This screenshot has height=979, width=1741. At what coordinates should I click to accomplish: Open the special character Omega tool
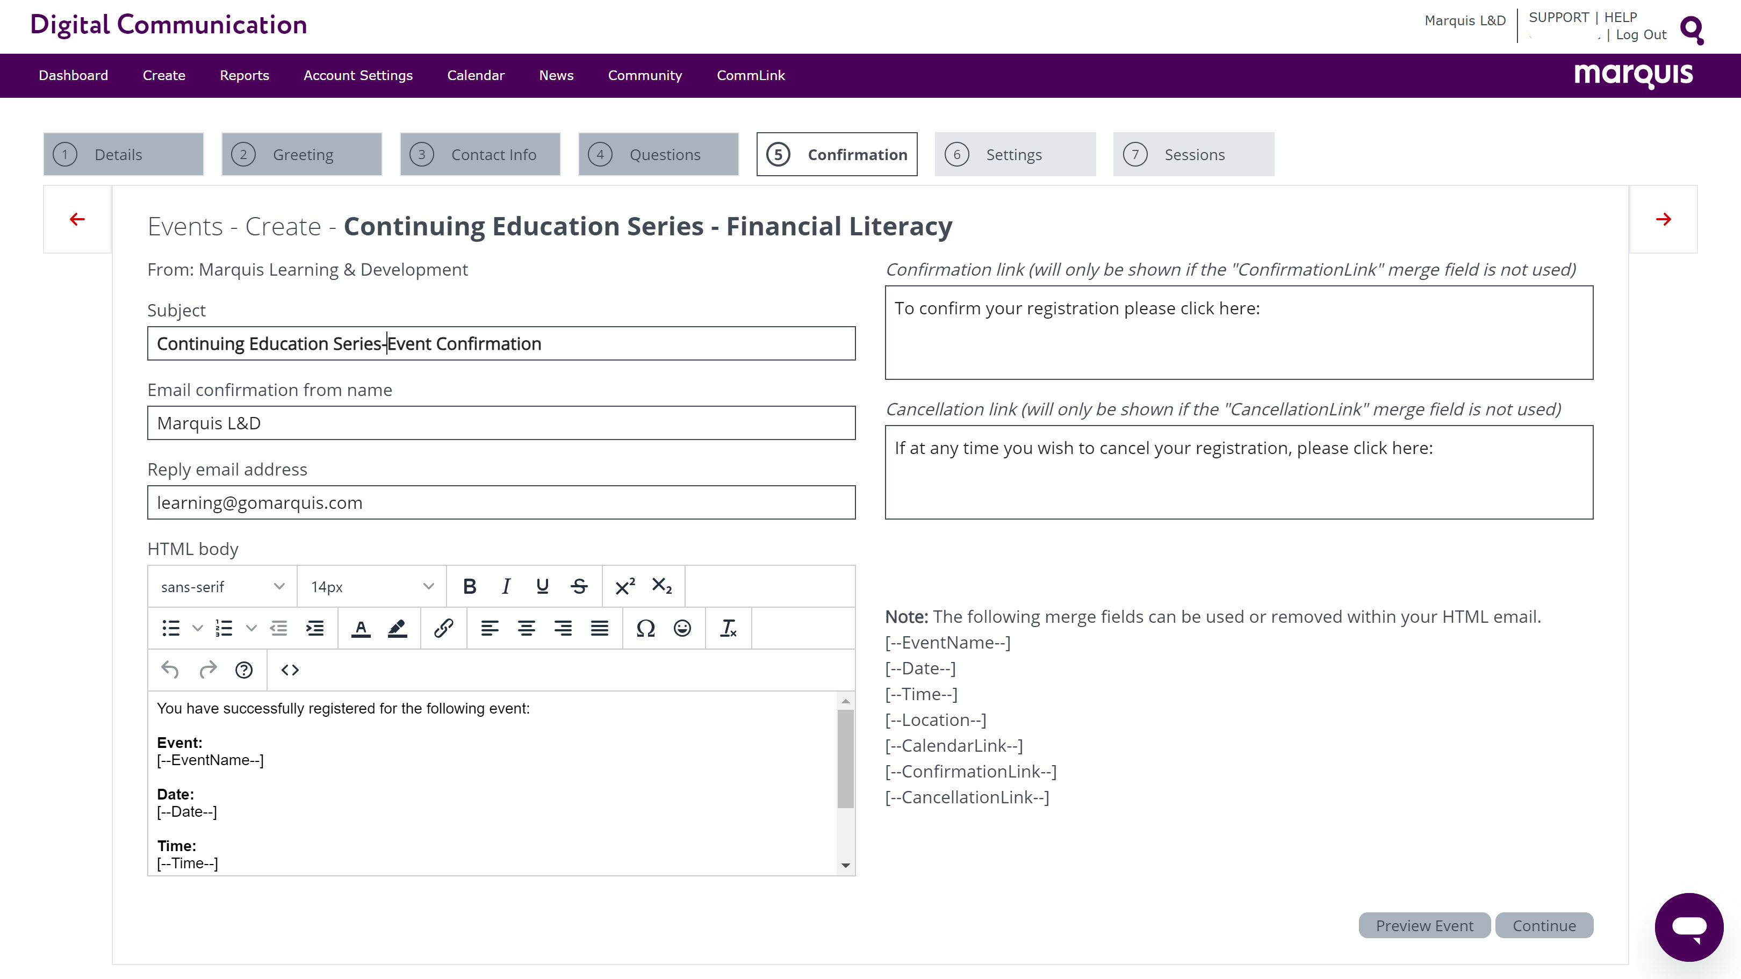pos(645,628)
